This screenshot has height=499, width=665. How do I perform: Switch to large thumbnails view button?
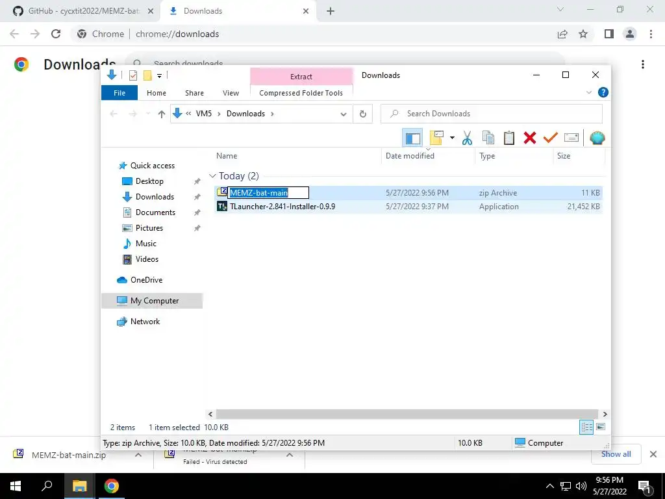(x=601, y=427)
